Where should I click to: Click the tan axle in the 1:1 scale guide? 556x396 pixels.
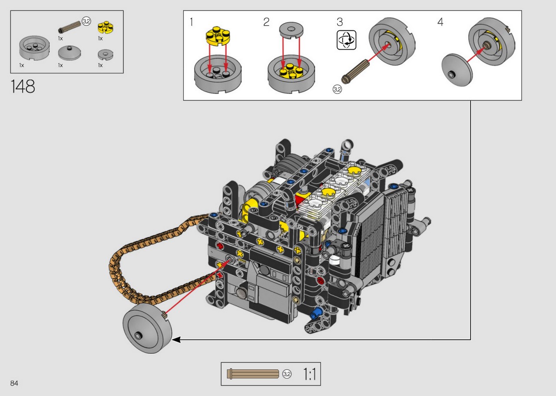pyautogui.click(x=253, y=374)
